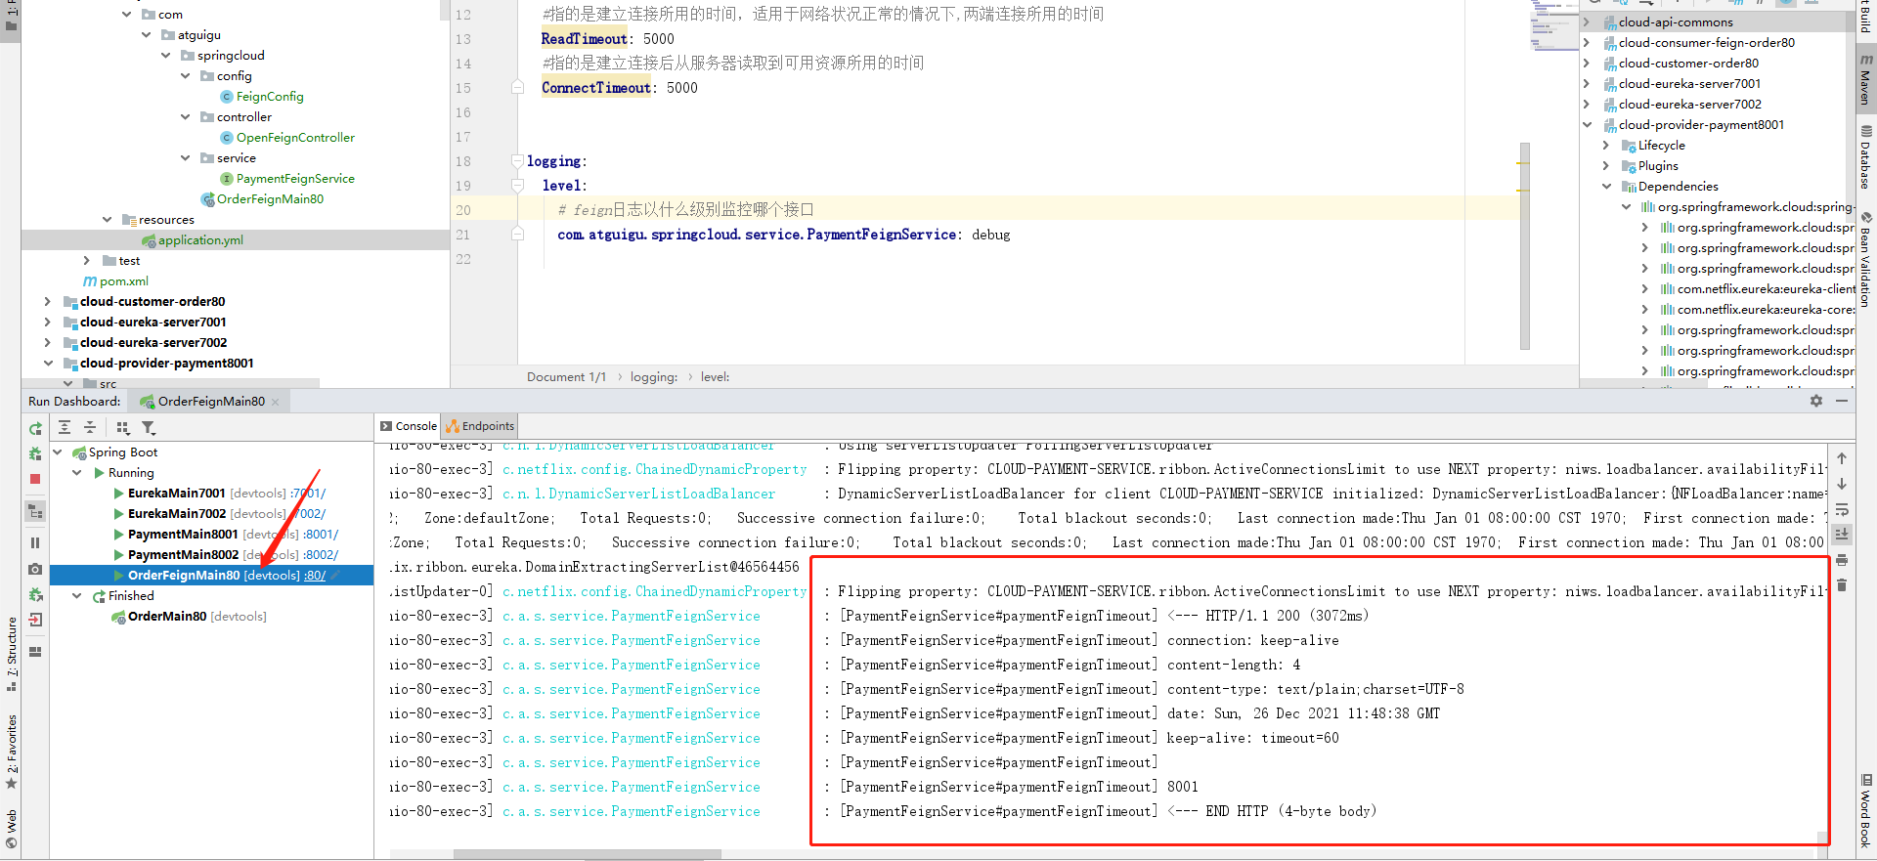This screenshot has height=861, width=1877.
Task: Stop the running application with red square
Action: pos(35,479)
